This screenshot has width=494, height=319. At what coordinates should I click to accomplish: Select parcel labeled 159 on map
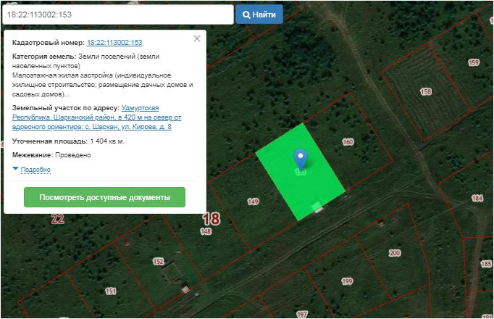click(x=474, y=63)
